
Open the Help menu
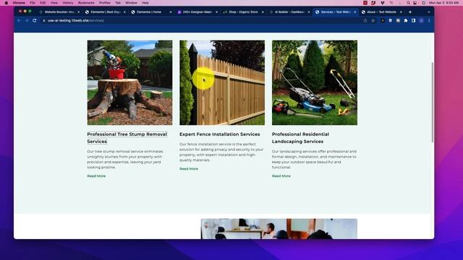pos(145,3)
